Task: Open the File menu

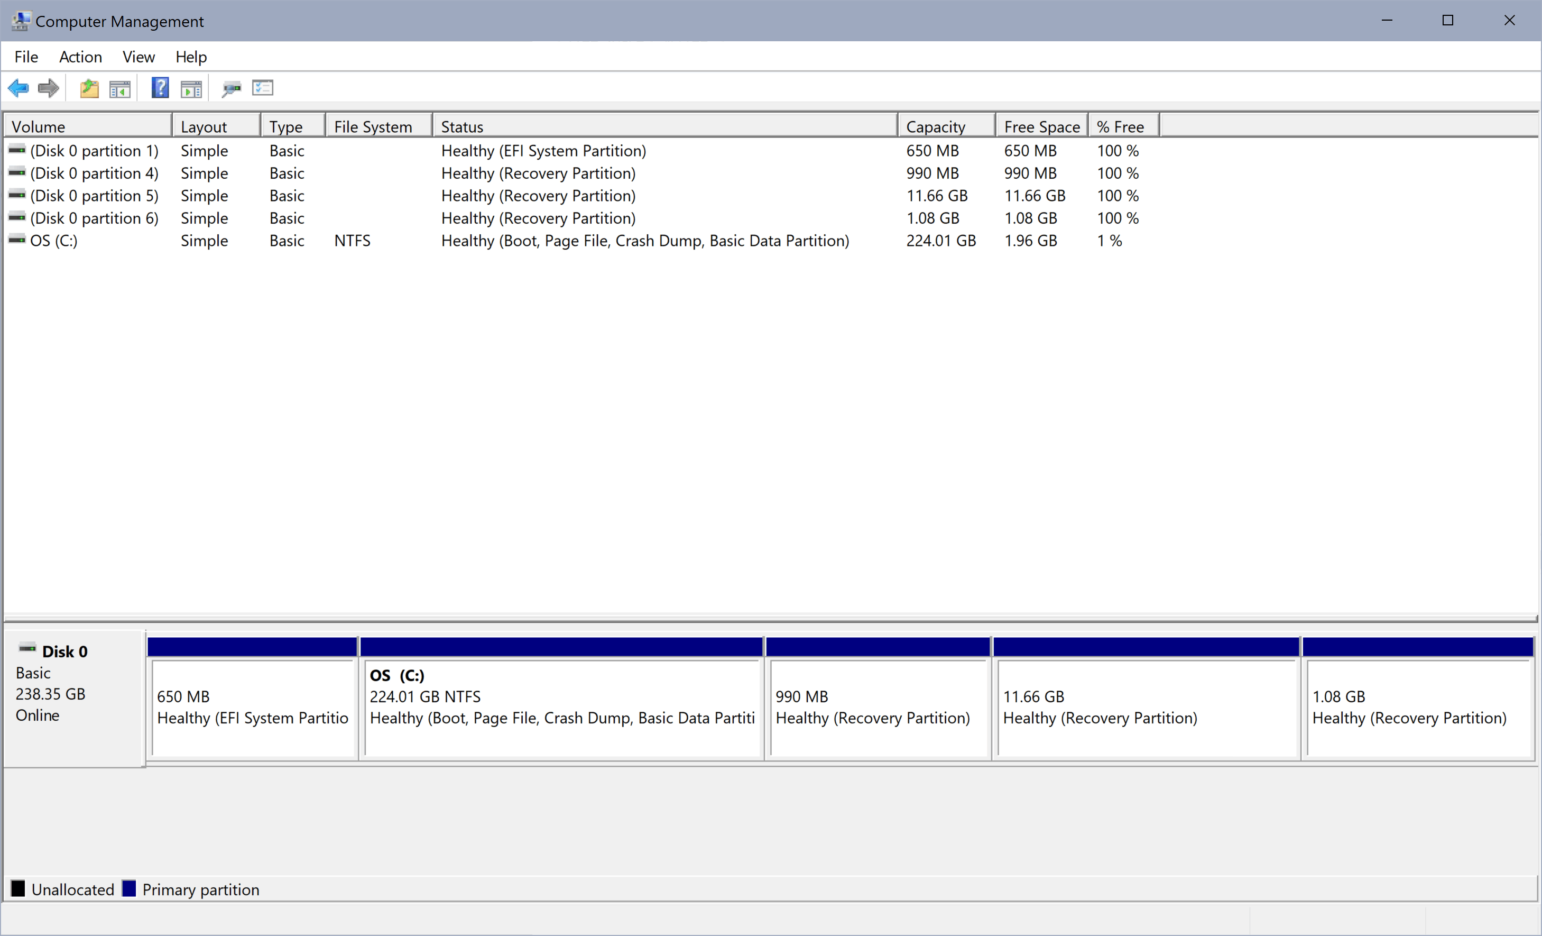Action: [x=26, y=57]
